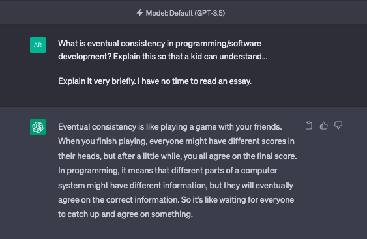The image size is (367, 239).
Task: Copy the response with the clipboard icon
Action: [309, 126]
